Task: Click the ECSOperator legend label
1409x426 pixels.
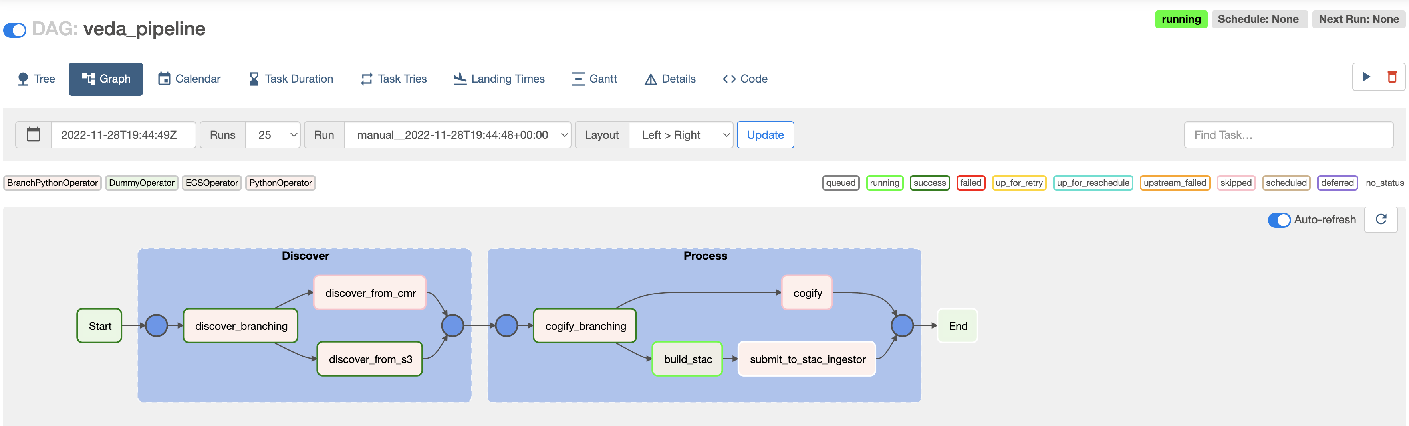Action: point(212,183)
